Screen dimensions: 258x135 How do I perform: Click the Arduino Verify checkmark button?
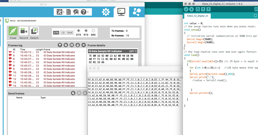186,9
